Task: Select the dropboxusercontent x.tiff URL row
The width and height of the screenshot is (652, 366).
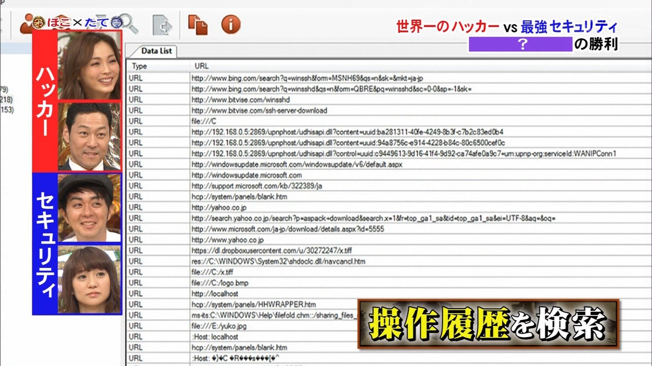Action: (x=271, y=250)
